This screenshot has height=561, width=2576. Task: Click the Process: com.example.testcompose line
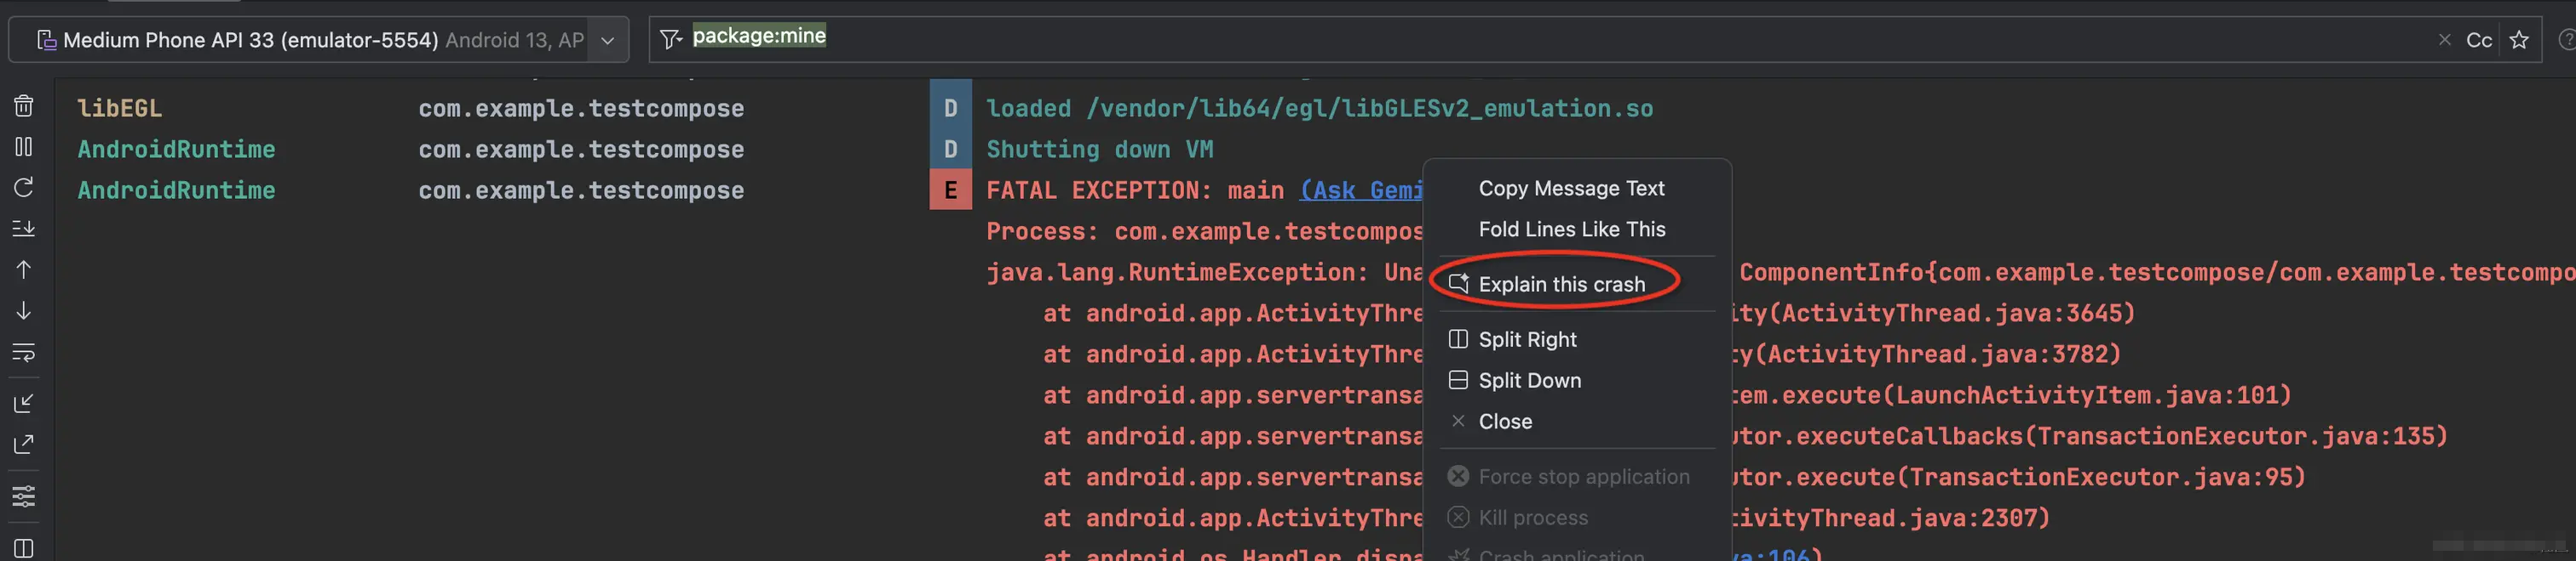click(x=1204, y=231)
